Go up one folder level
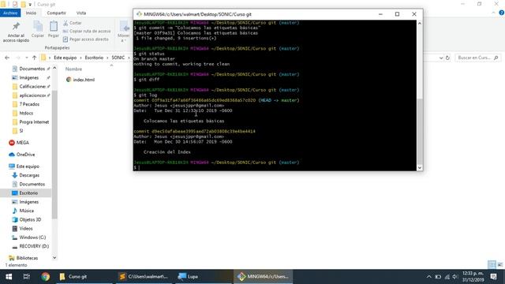 tap(34, 58)
